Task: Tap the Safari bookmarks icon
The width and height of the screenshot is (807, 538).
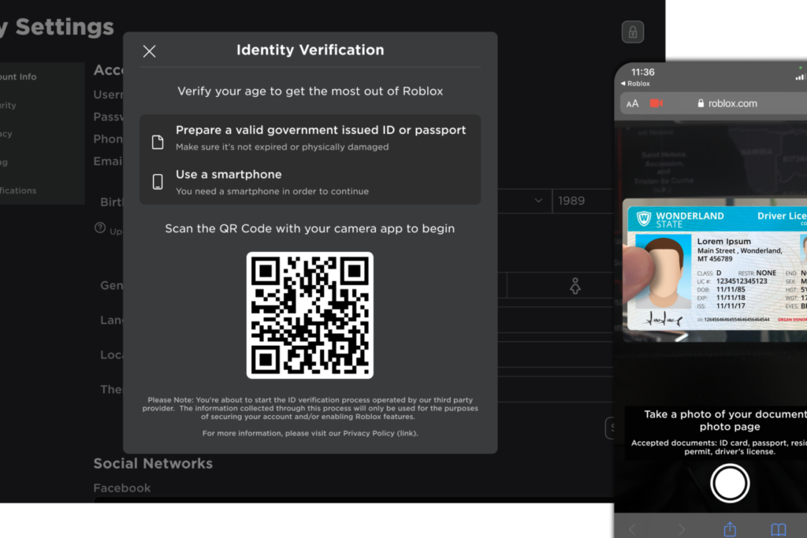Action: (778, 529)
